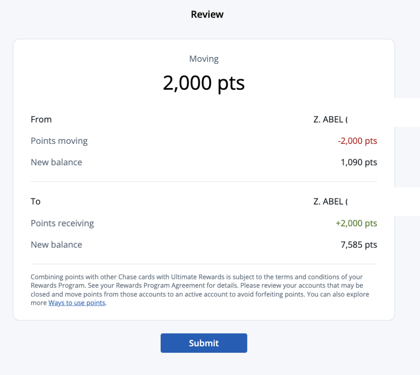Click the Points moving row label
The image size is (420, 375).
59,141
